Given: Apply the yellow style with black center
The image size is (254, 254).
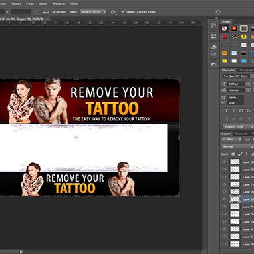Looking at the screenshot, I should point(243,37).
